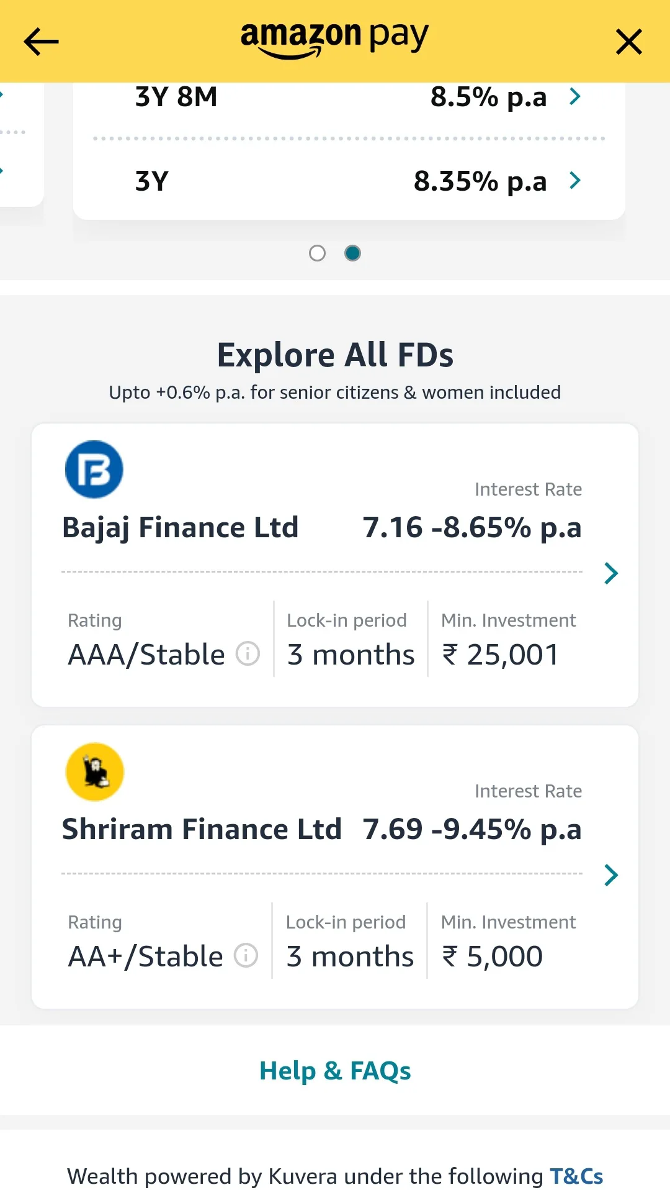This screenshot has height=1190, width=670.
Task: Tap the partially visible previous FD card
Action: click(21, 144)
